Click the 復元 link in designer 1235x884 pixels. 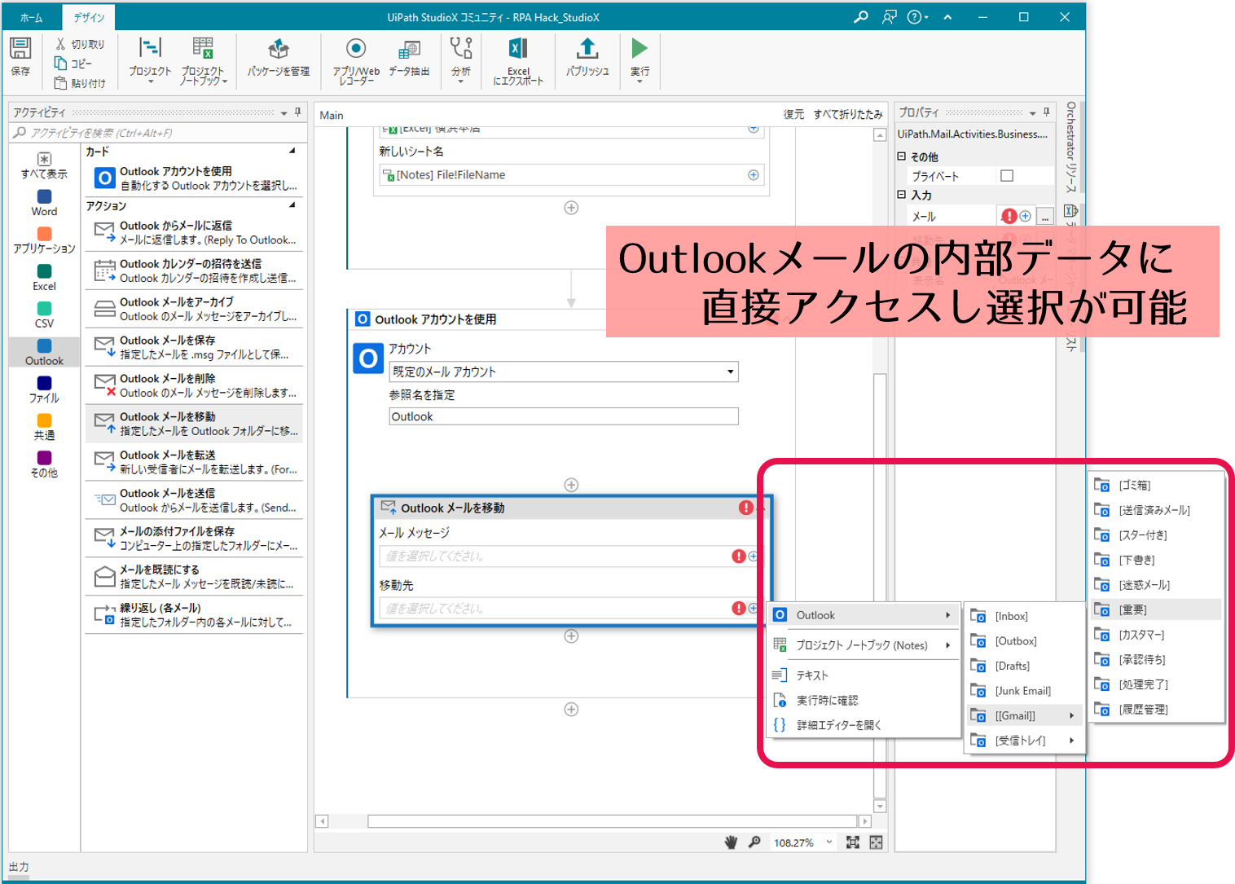(793, 115)
